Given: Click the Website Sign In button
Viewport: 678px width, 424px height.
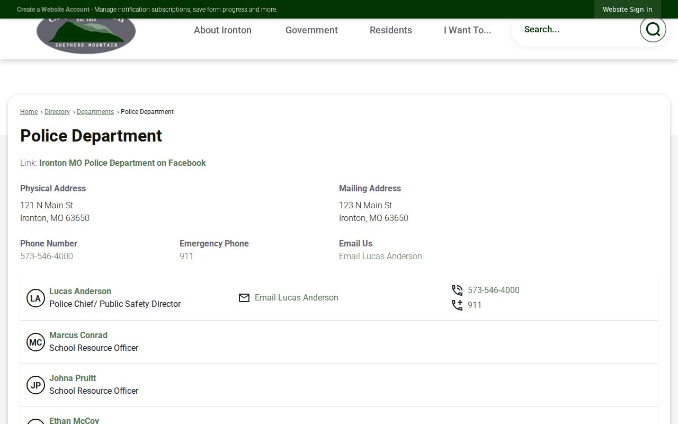Looking at the screenshot, I should tap(627, 10).
